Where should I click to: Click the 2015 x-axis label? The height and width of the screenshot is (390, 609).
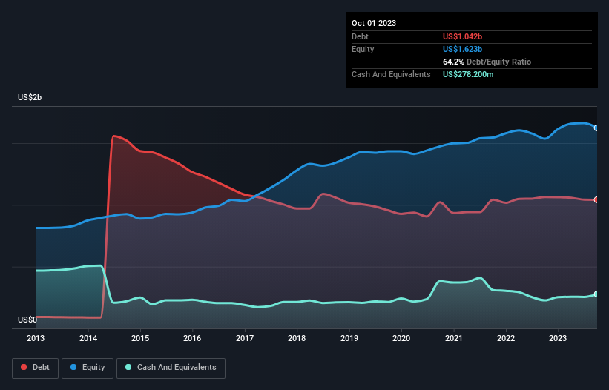(140, 338)
